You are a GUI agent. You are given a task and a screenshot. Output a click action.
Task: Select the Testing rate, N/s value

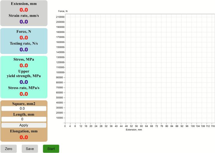(24, 50)
